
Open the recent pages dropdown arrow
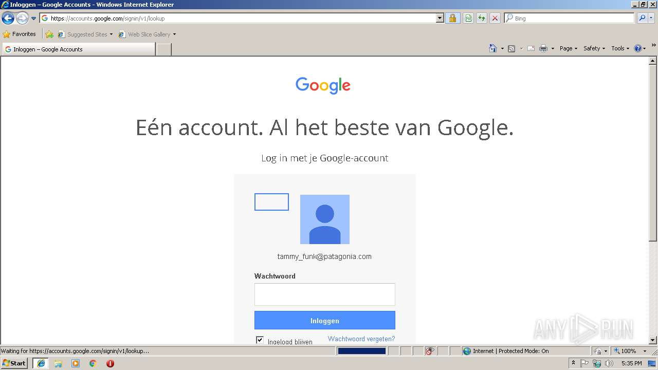point(34,18)
